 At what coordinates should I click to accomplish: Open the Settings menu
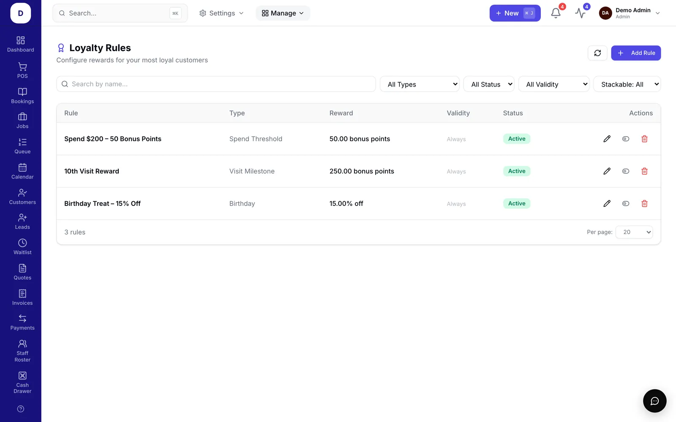pyautogui.click(x=221, y=13)
